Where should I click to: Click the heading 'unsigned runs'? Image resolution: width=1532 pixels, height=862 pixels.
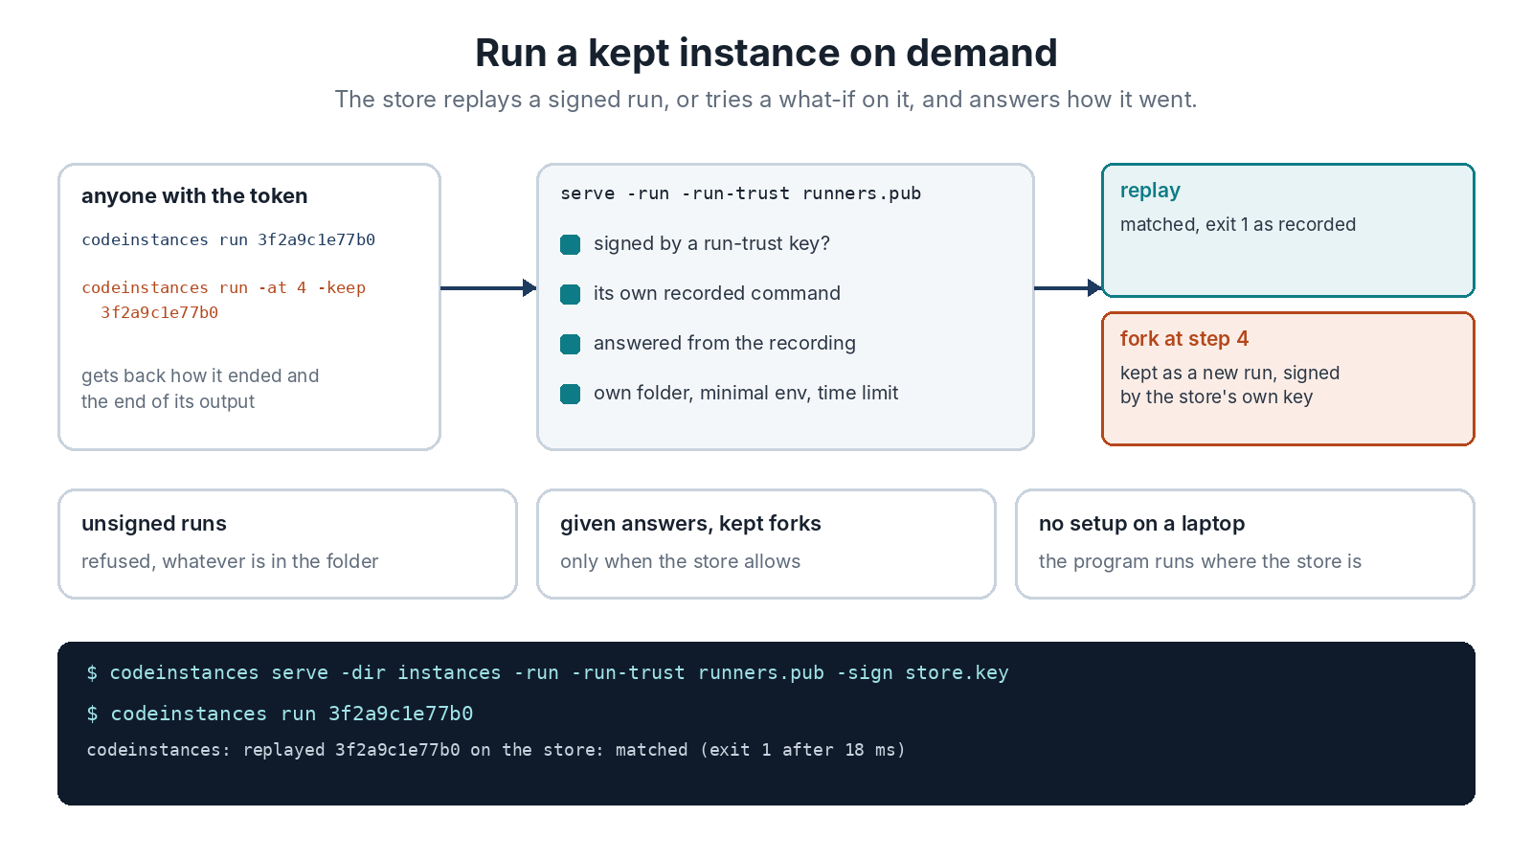tap(154, 524)
